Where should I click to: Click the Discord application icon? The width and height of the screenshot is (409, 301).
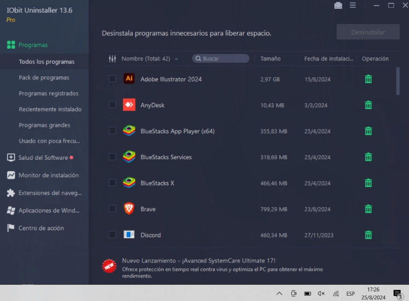point(129,235)
